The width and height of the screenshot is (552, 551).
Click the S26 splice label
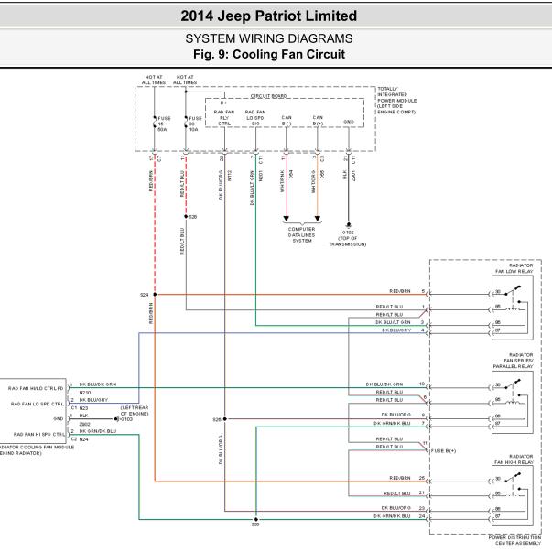click(x=193, y=217)
